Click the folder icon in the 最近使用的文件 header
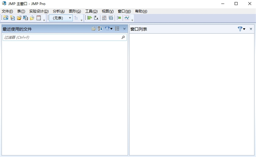Image resolution: width=256 pixels, height=157 pixels. pos(93,29)
